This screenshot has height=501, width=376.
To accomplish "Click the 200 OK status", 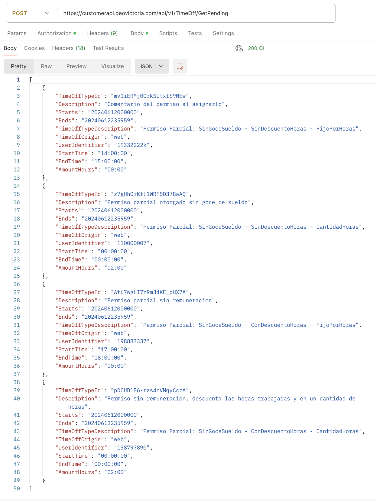I will click(x=255, y=48).
